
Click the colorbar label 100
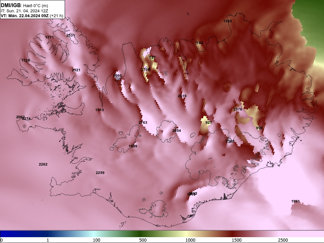[97, 240]
